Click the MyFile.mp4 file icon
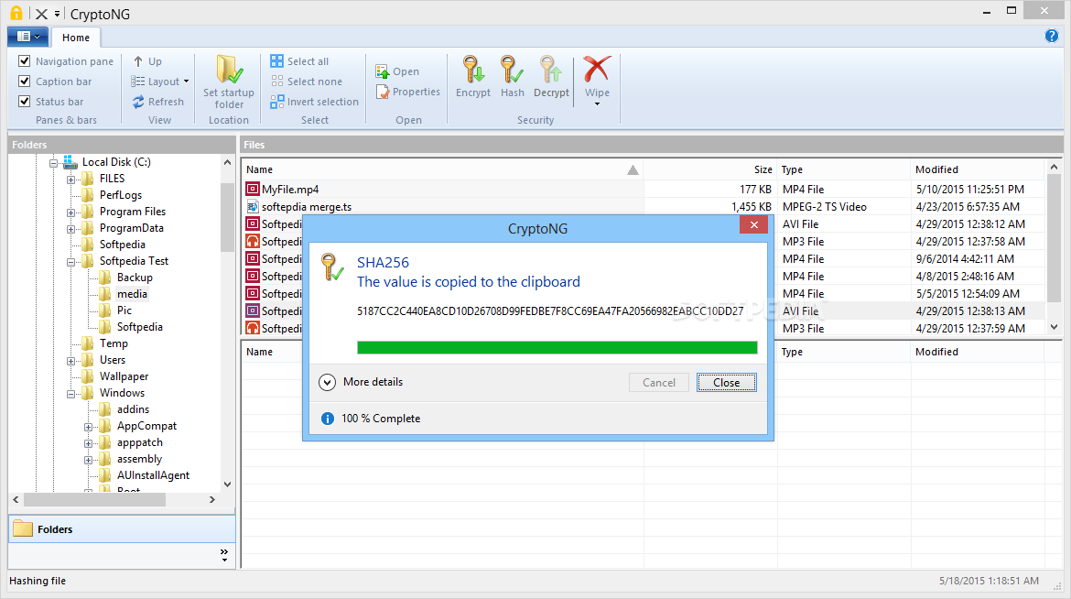This screenshot has height=599, width=1071. [x=253, y=189]
